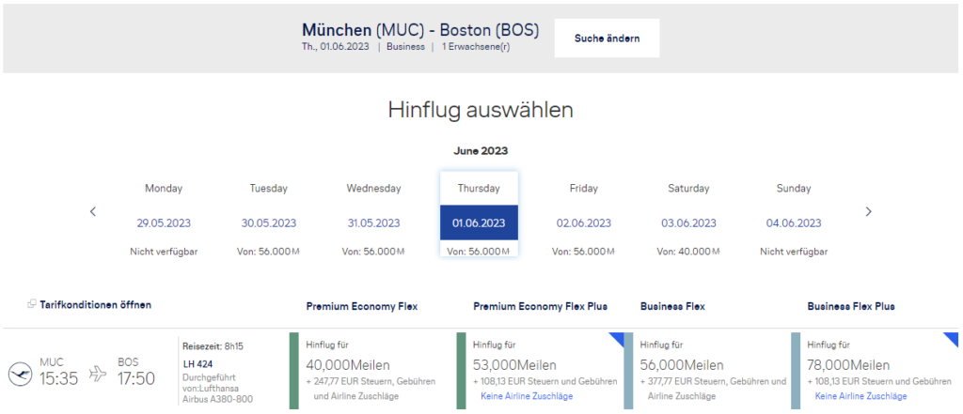Click München (MUC) - Boston (BOS) heading

click(420, 30)
